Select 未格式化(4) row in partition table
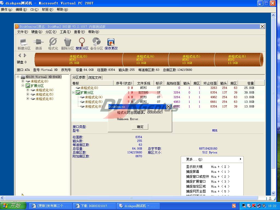This screenshot has width=280, height=210. 168,97
